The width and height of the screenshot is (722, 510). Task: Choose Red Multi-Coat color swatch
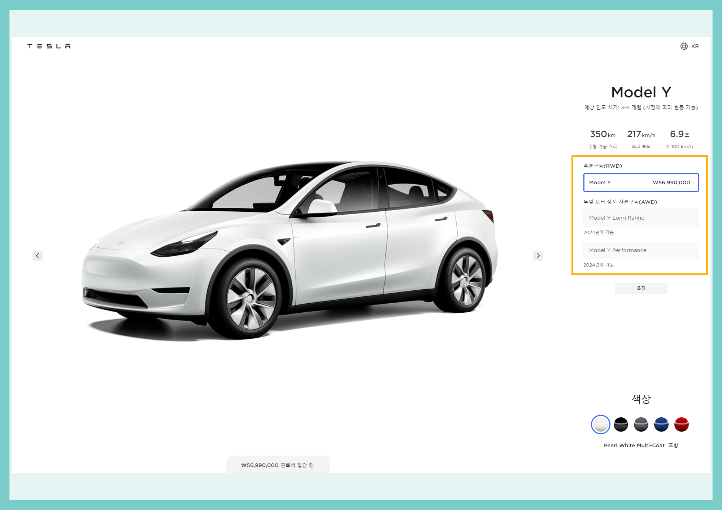[x=682, y=425]
